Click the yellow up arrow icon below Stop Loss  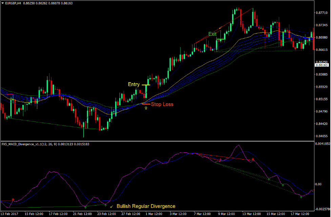pos(146,108)
